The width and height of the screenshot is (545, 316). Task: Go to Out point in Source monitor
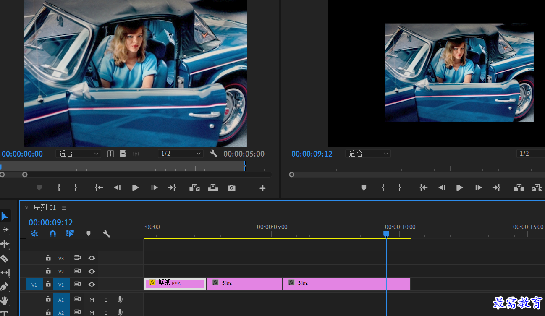tap(172, 188)
